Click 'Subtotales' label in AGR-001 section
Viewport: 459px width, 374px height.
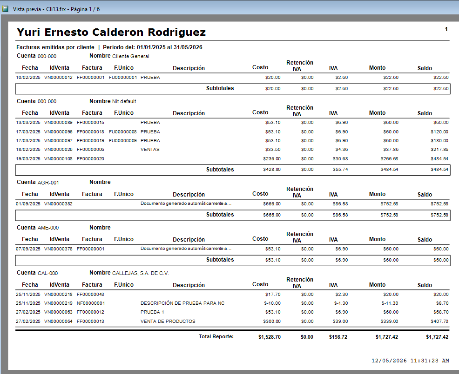coord(220,215)
